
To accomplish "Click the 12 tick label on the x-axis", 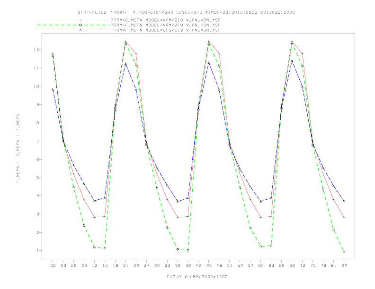I will [x=95, y=265].
